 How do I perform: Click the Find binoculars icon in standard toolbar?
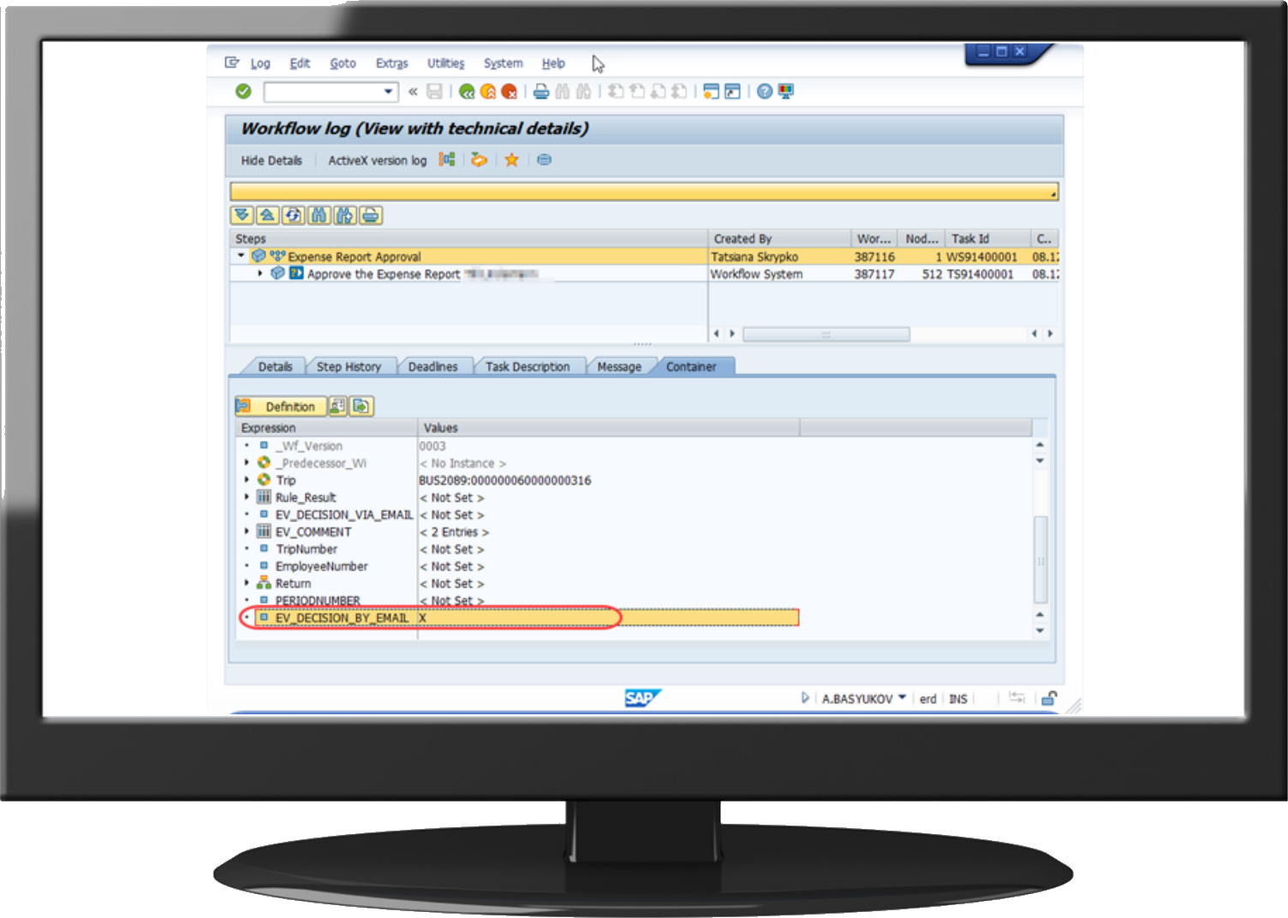[563, 91]
